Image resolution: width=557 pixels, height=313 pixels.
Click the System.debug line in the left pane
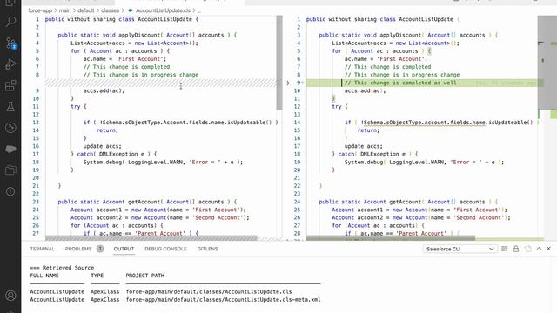(163, 163)
